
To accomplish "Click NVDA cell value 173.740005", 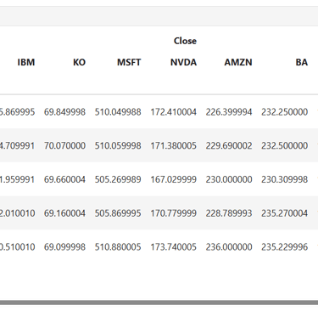I will 173,246.
